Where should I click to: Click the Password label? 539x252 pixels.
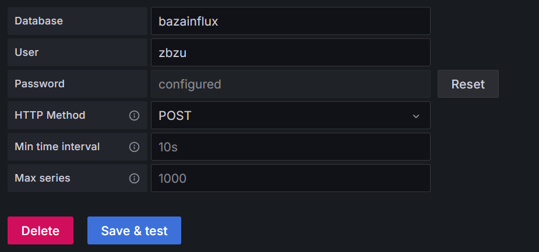(40, 84)
